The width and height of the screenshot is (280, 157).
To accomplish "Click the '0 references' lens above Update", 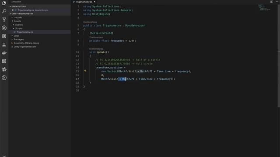I will pyautogui.click(x=96, y=49).
